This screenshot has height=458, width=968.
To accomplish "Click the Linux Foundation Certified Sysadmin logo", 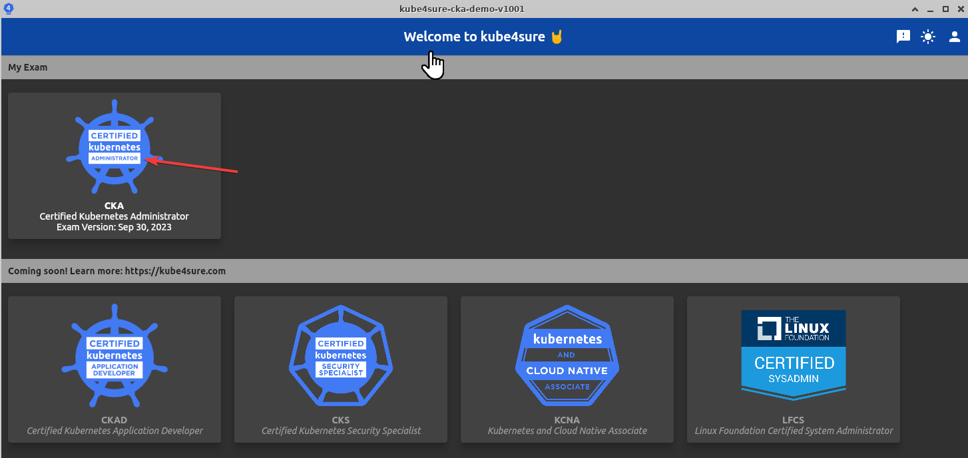I will pos(794,355).
